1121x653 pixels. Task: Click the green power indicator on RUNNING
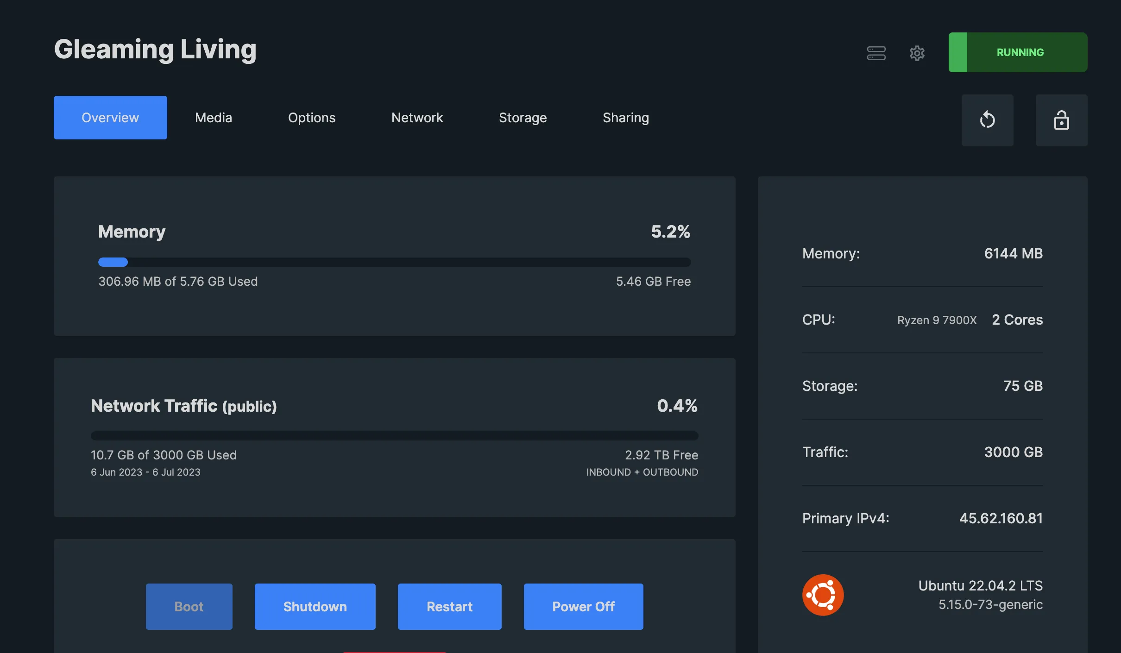pos(958,52)
